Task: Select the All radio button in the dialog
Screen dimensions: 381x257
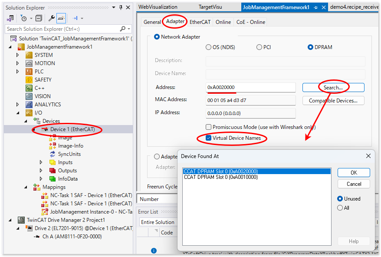Action: [340, 208]
